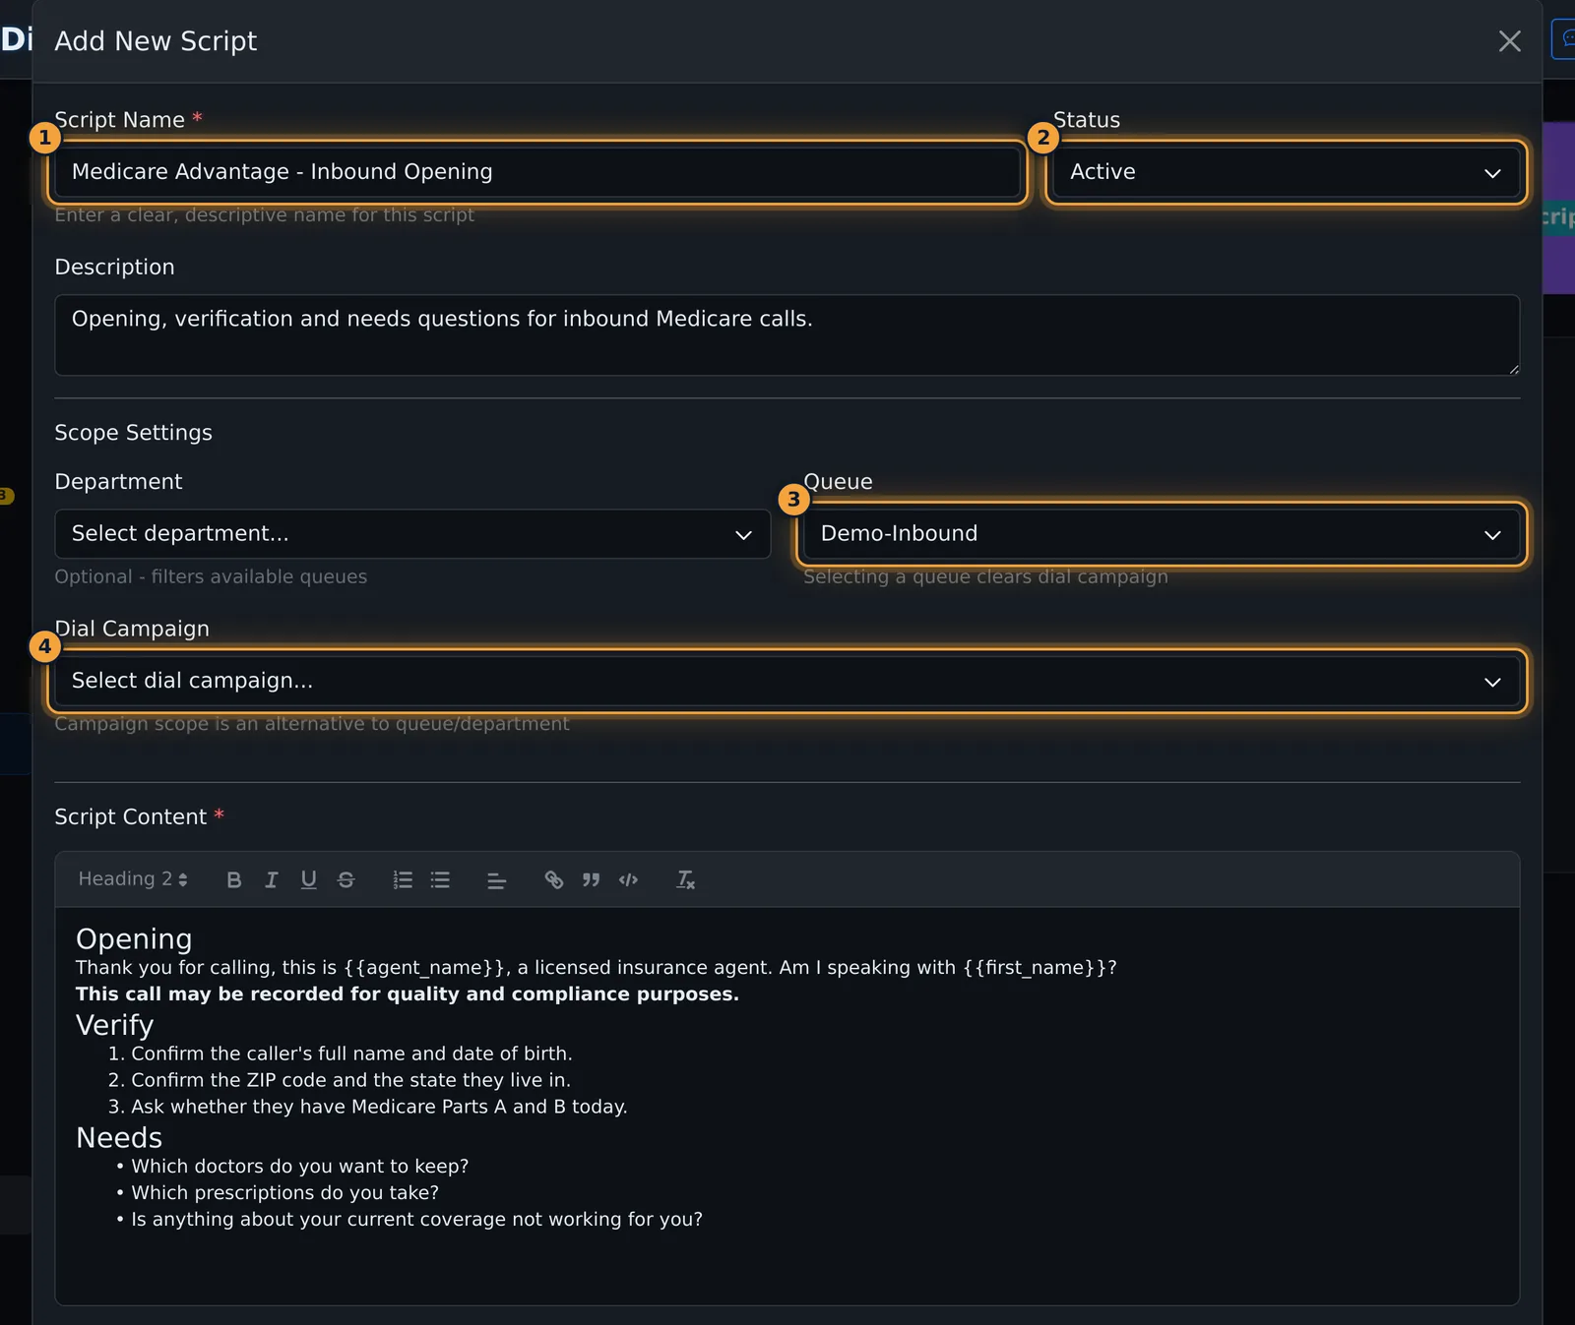Insert a hyperlink using the link icon

click(x=554, y=879)
